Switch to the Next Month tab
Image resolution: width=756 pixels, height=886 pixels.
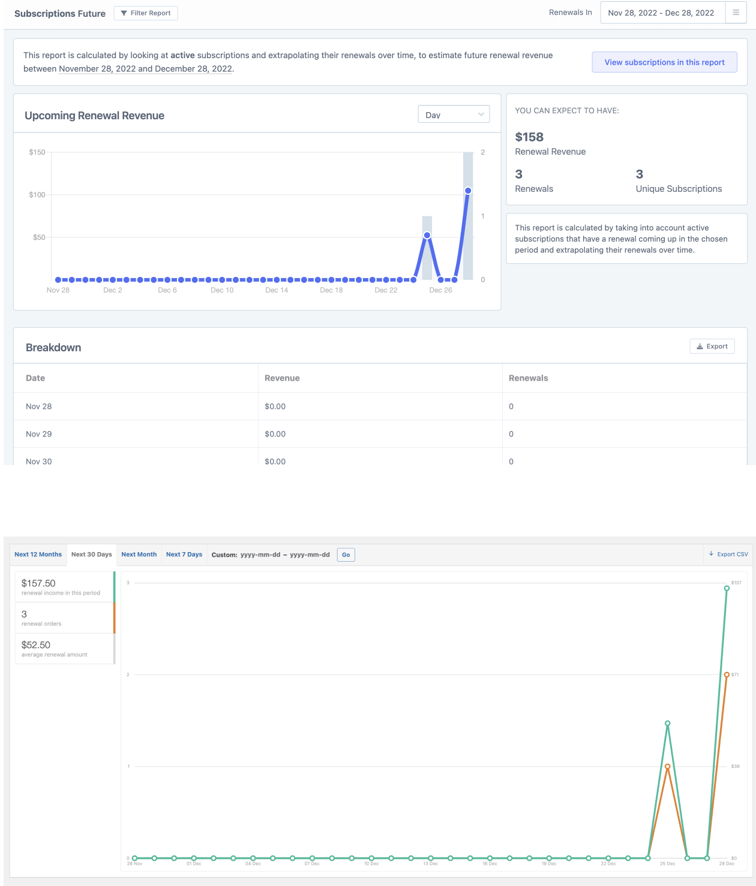(139, 554)
